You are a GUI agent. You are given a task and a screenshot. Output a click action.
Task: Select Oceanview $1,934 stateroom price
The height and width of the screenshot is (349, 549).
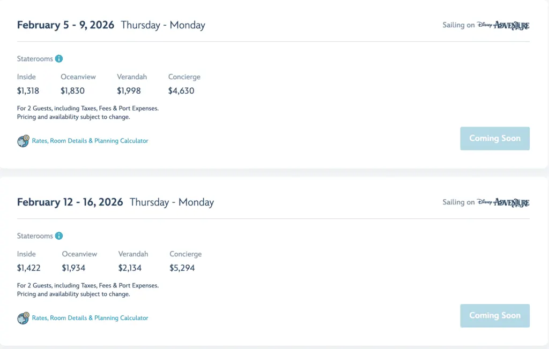[x=73, y=268]
